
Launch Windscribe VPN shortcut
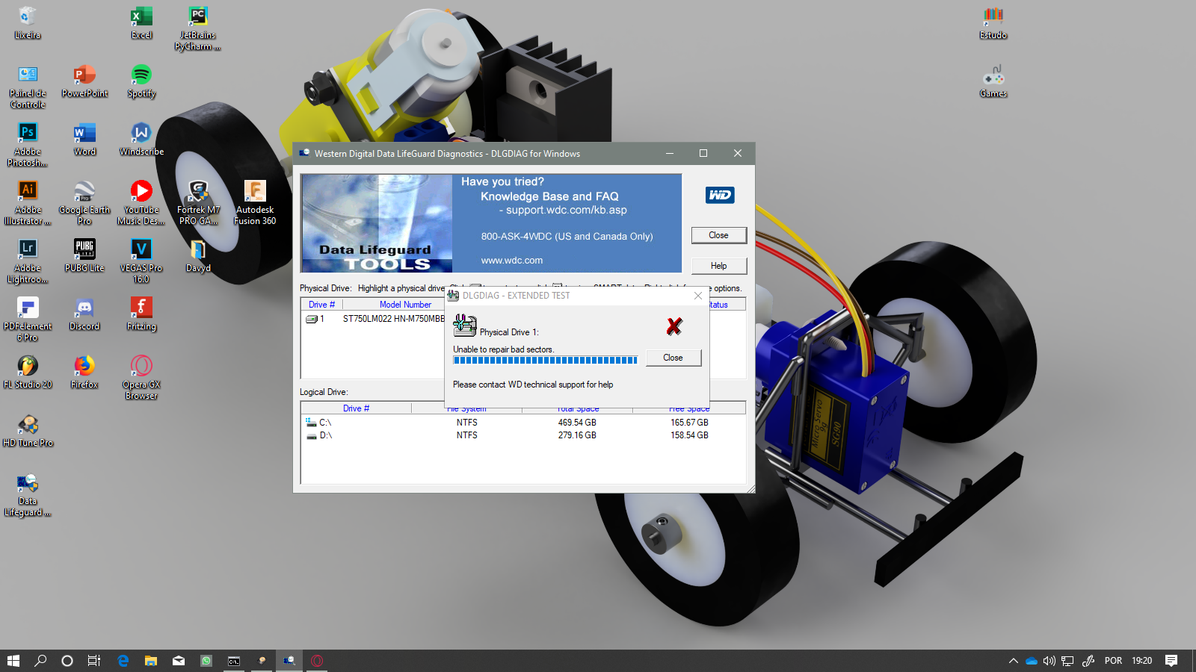[141, 139]
